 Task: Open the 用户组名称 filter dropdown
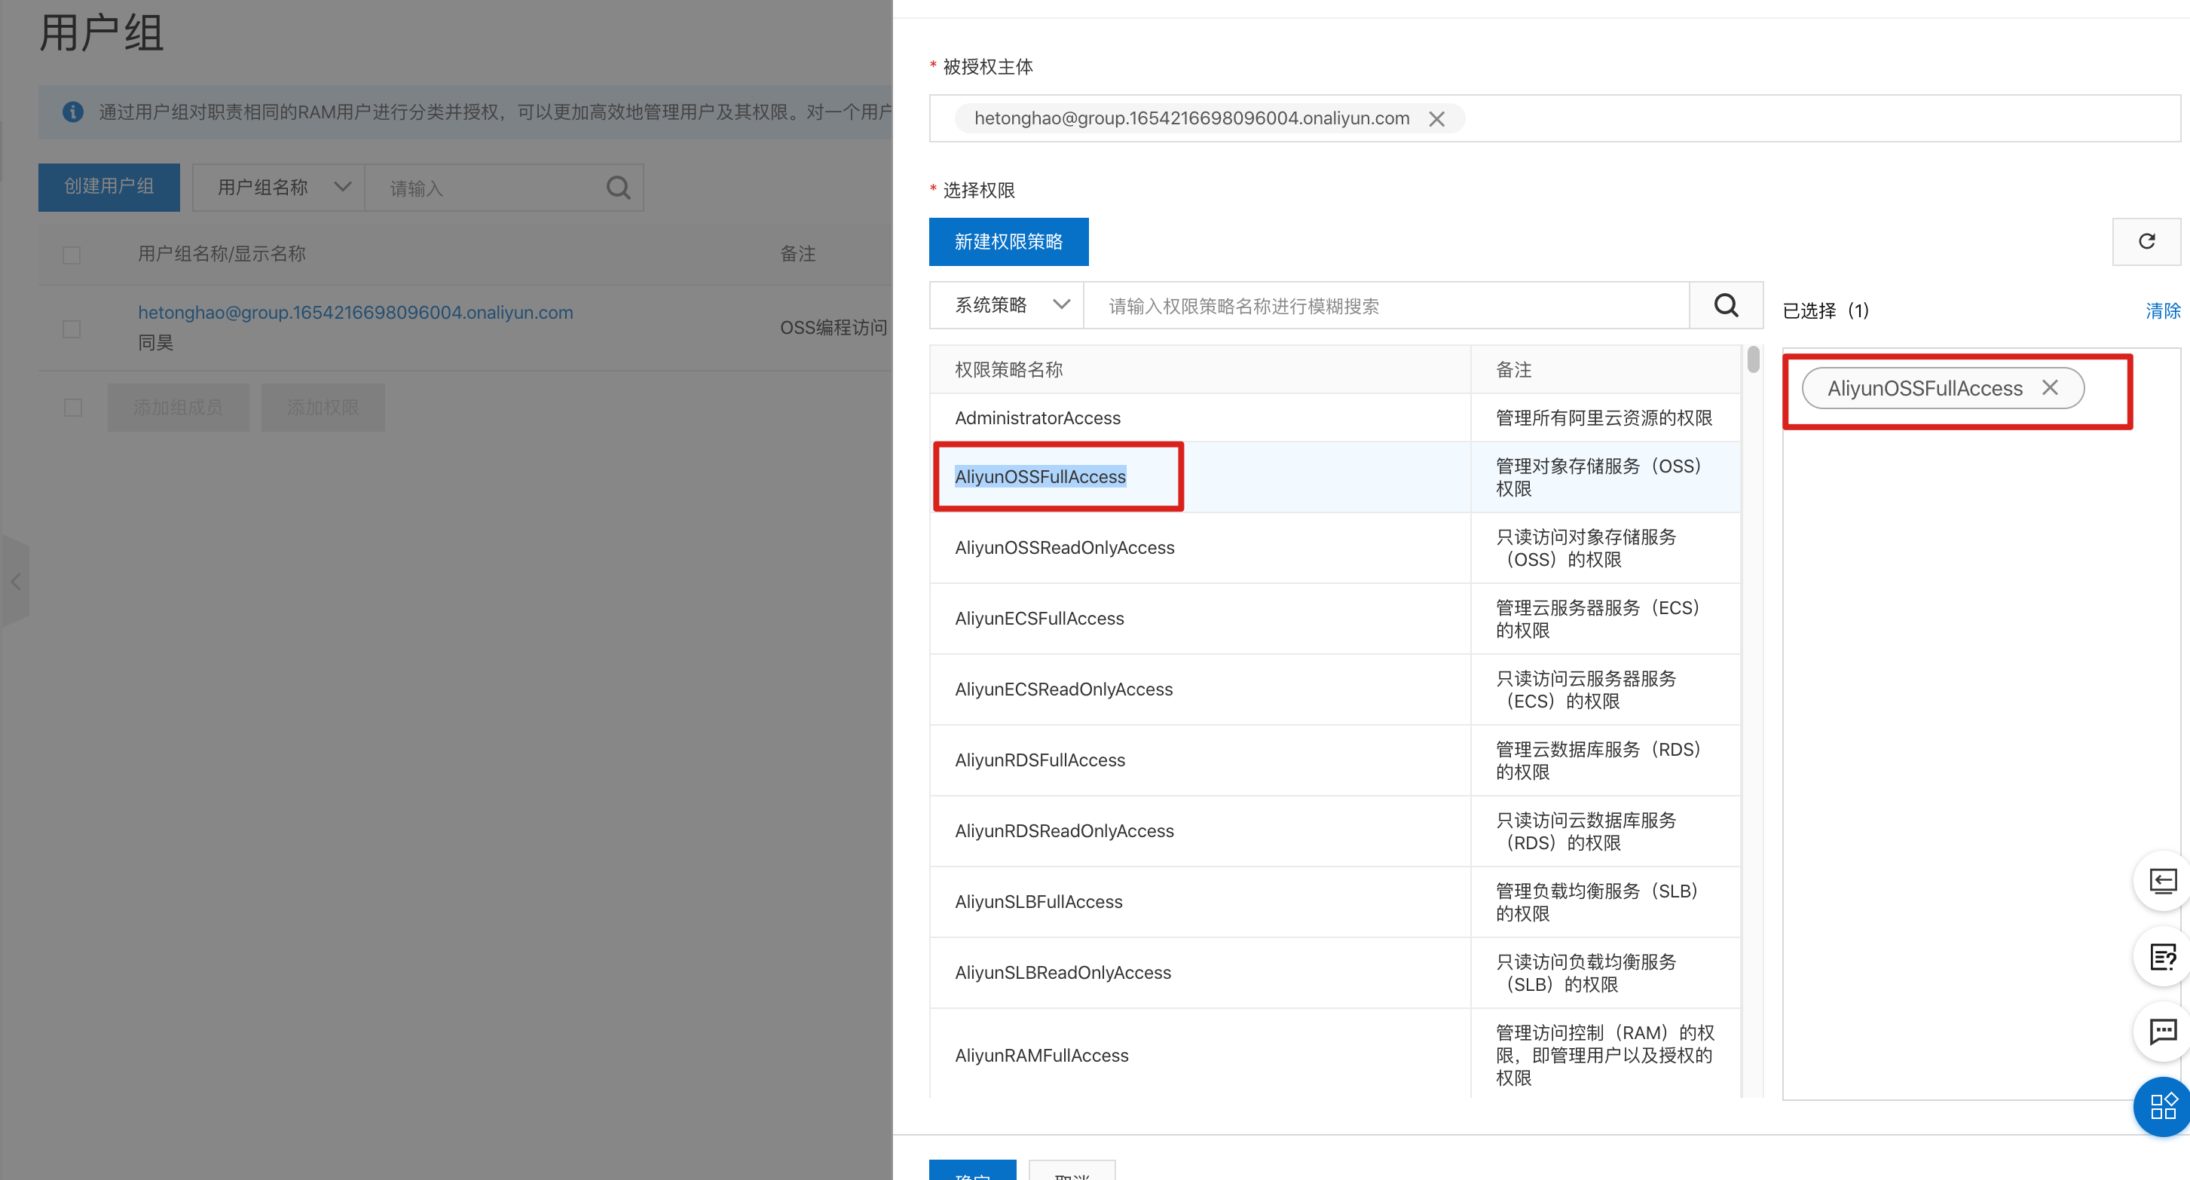tap(279, 188)
